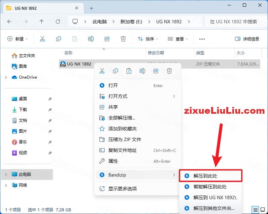The height and width of the screenshot is (214, 268).
Task: Switch to large thumbnails view icon
Action: [263, 210]
